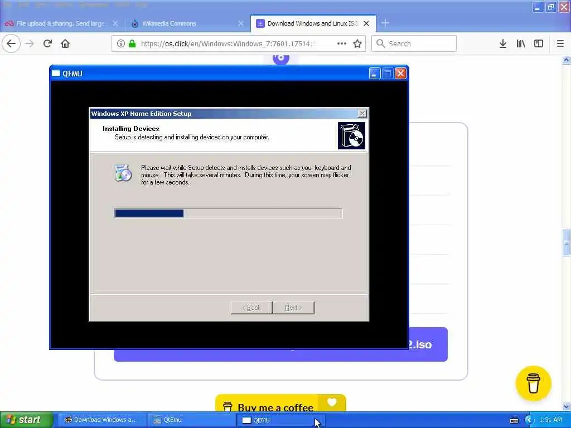Click the QEMU title bar icon
The image size is (571, 428).
tap(56, 73)
